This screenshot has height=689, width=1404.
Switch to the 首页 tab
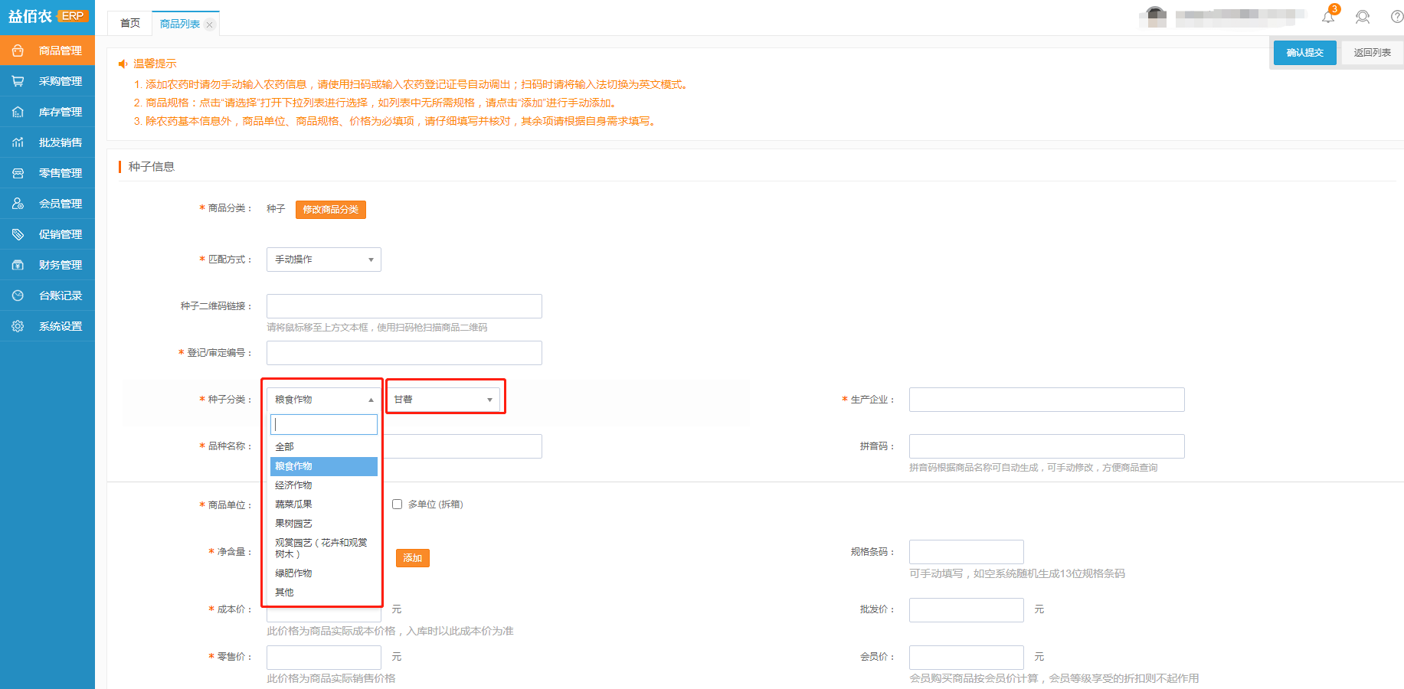coord(130,24)
